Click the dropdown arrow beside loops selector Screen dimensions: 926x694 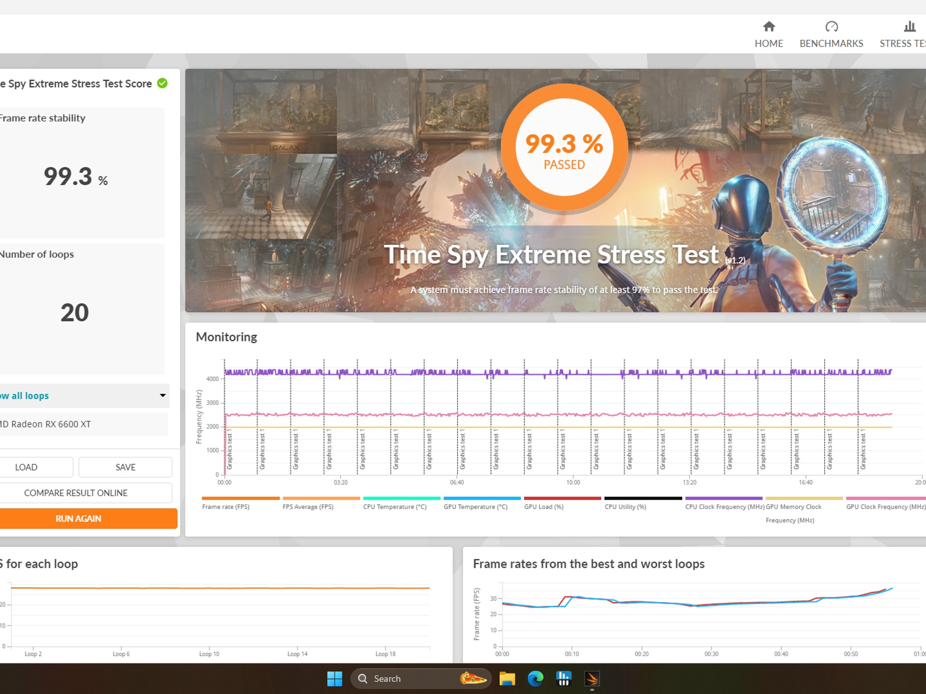coord(163,395)
